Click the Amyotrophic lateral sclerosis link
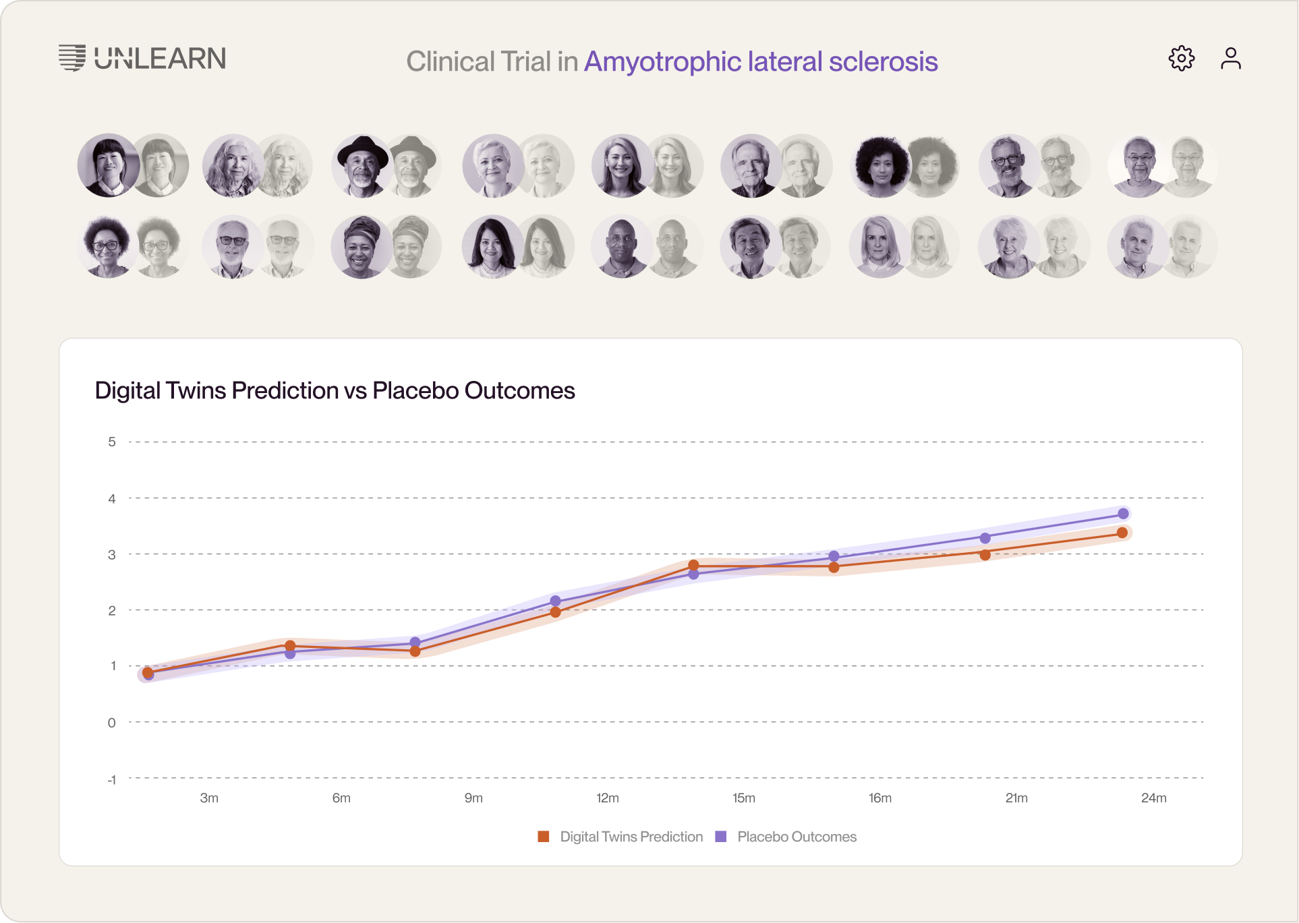The width and height of the screenshot is (1299, 923). (x=761, y=61)
